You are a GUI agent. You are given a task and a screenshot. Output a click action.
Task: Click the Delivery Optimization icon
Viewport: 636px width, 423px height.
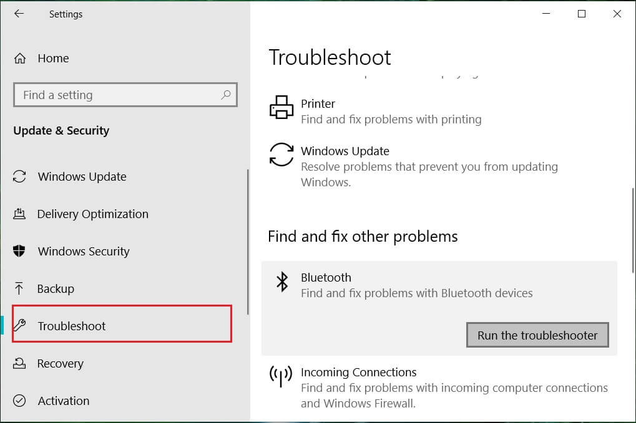[x=19, y=214]
